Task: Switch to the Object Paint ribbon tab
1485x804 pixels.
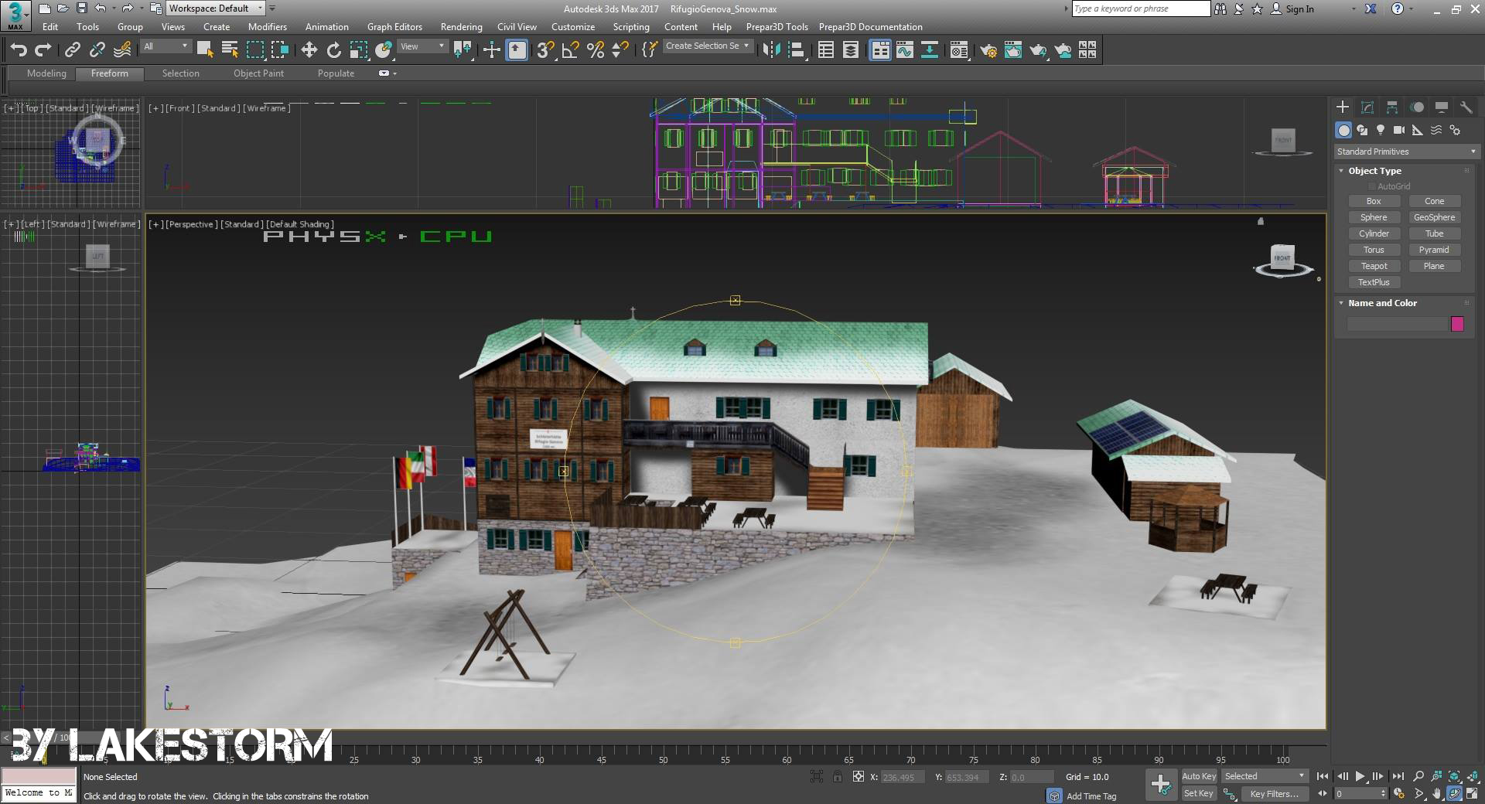Action: coord(258,73)
